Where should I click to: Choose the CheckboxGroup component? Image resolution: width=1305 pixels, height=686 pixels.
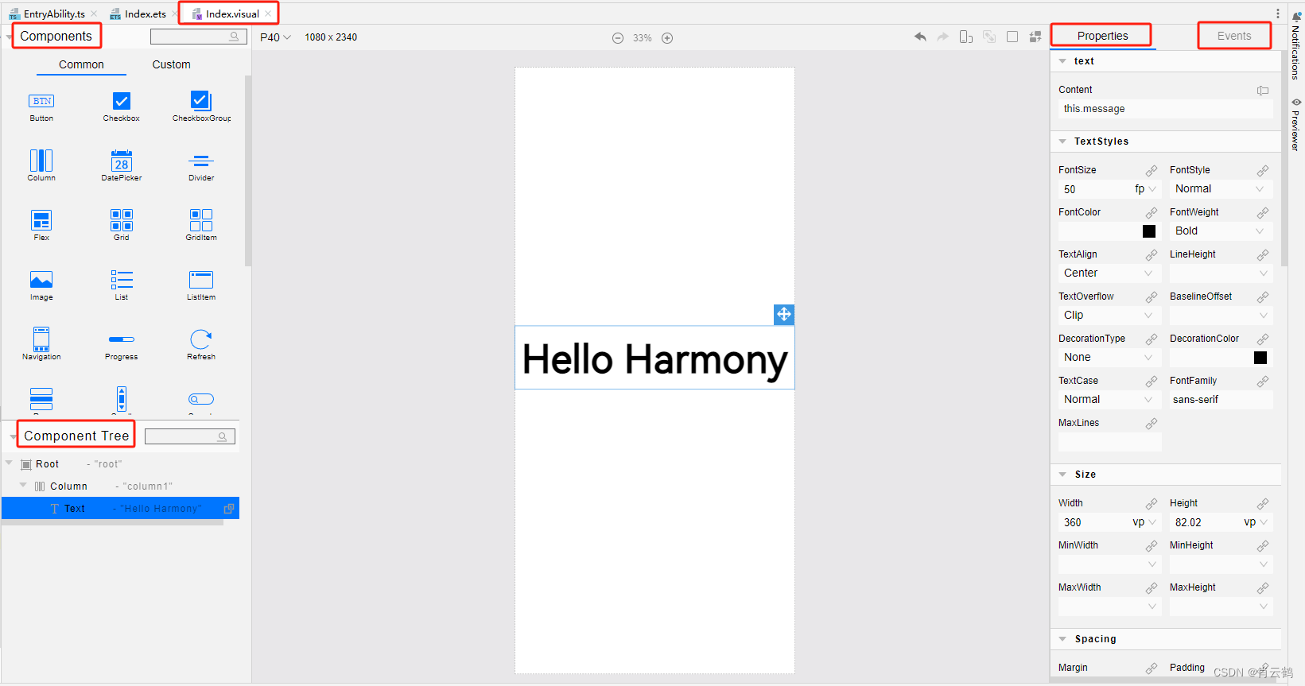tap(201, 107)
